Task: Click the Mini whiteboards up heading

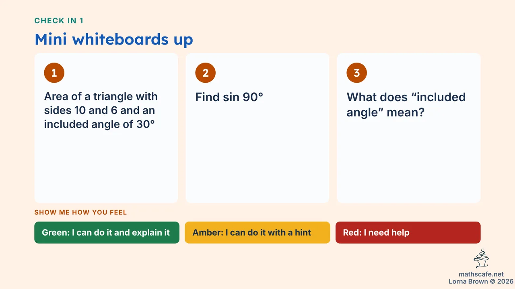Action: click(114, 39)
